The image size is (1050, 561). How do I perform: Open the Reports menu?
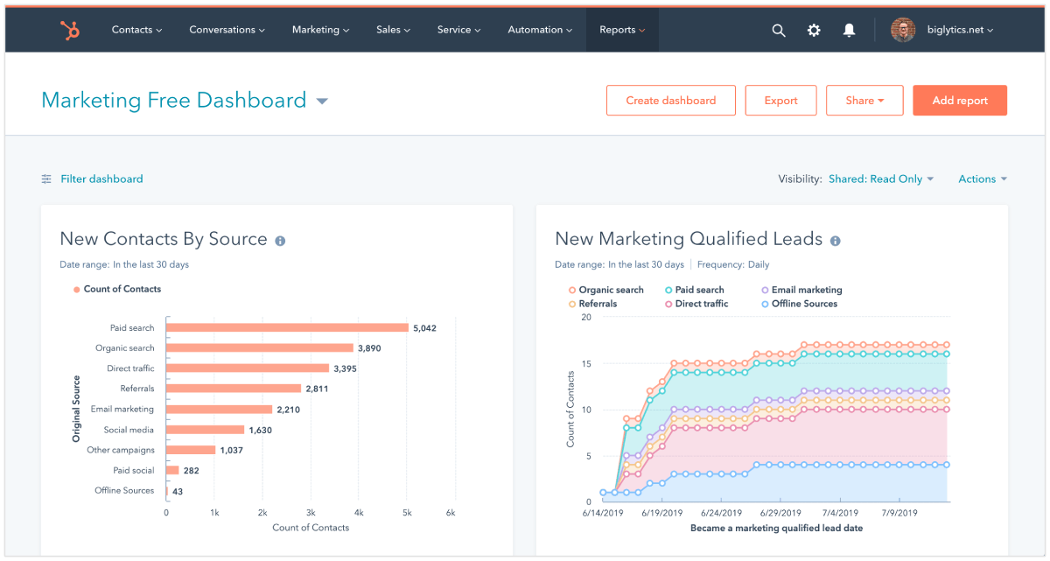pos(622,30)
